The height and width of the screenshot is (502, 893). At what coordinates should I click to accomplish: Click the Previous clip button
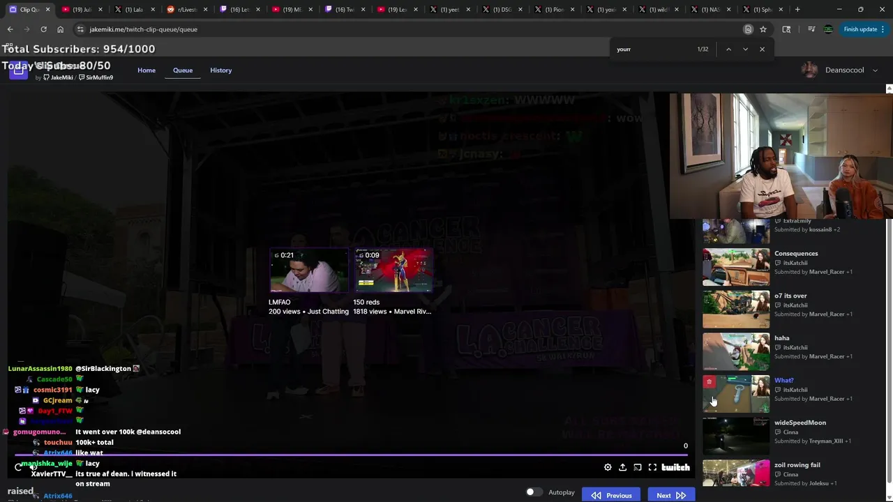point(611,495)
